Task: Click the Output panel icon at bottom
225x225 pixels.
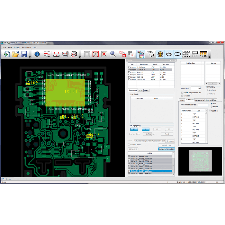Action: (3, 179)
